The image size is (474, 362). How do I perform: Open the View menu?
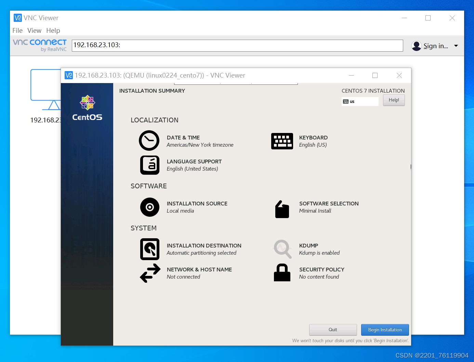pos(34,30)
